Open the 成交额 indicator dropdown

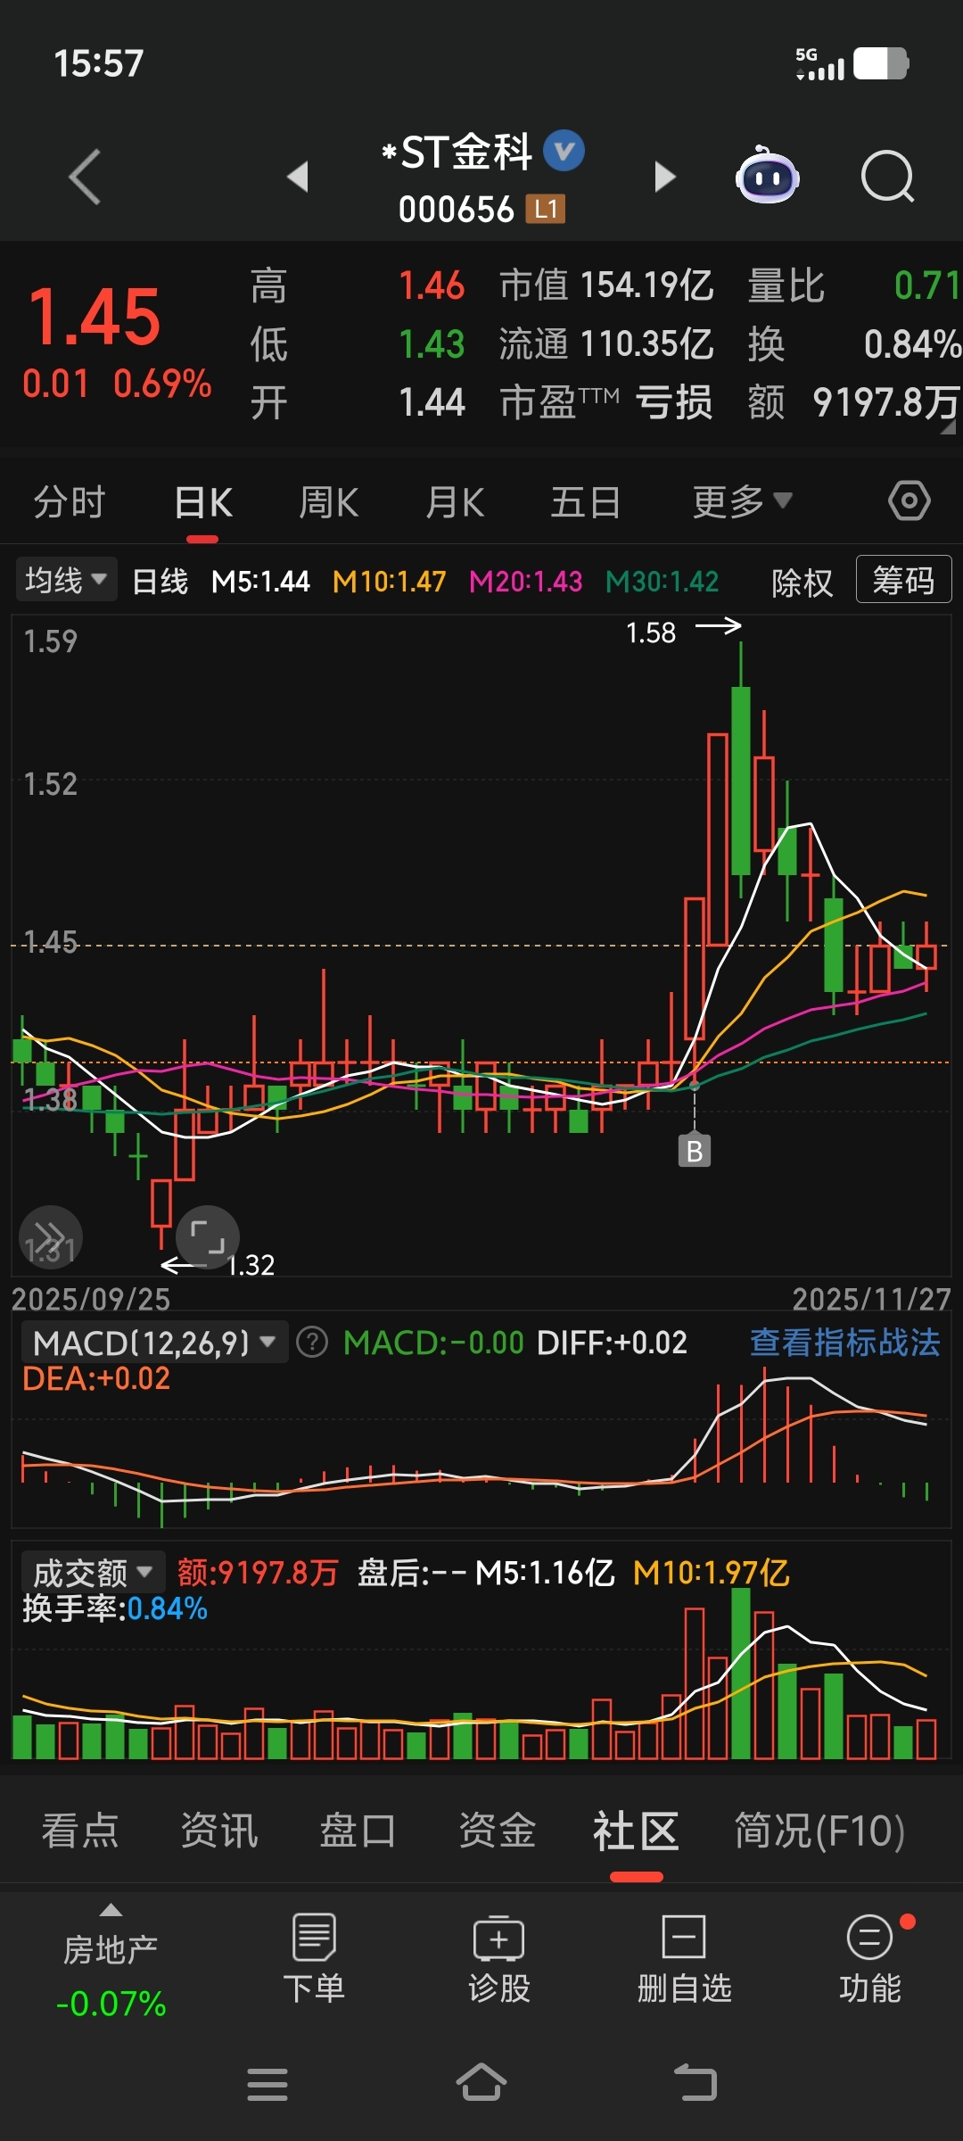point(93,1572)
